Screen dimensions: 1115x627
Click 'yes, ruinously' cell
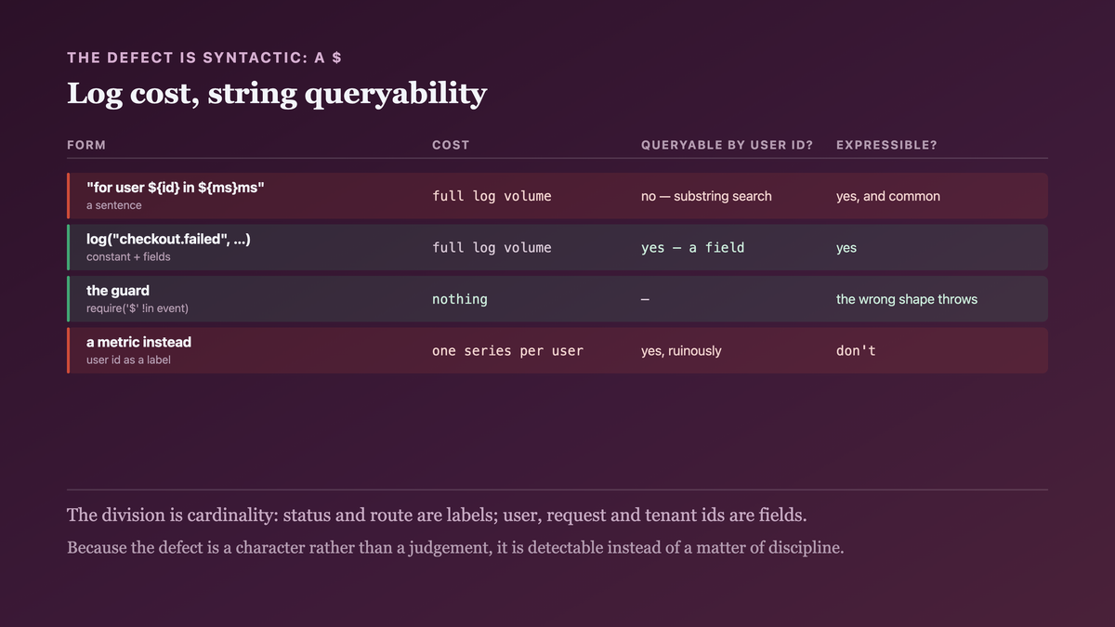[x=681, y=351]
